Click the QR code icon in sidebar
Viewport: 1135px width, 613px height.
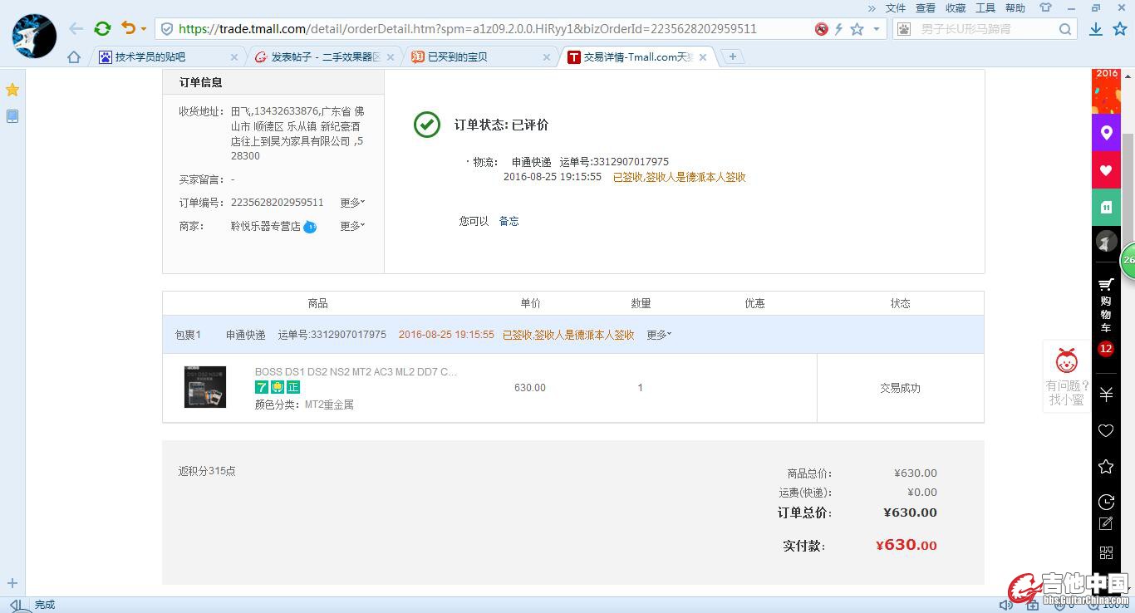(x=1106, y=552)
